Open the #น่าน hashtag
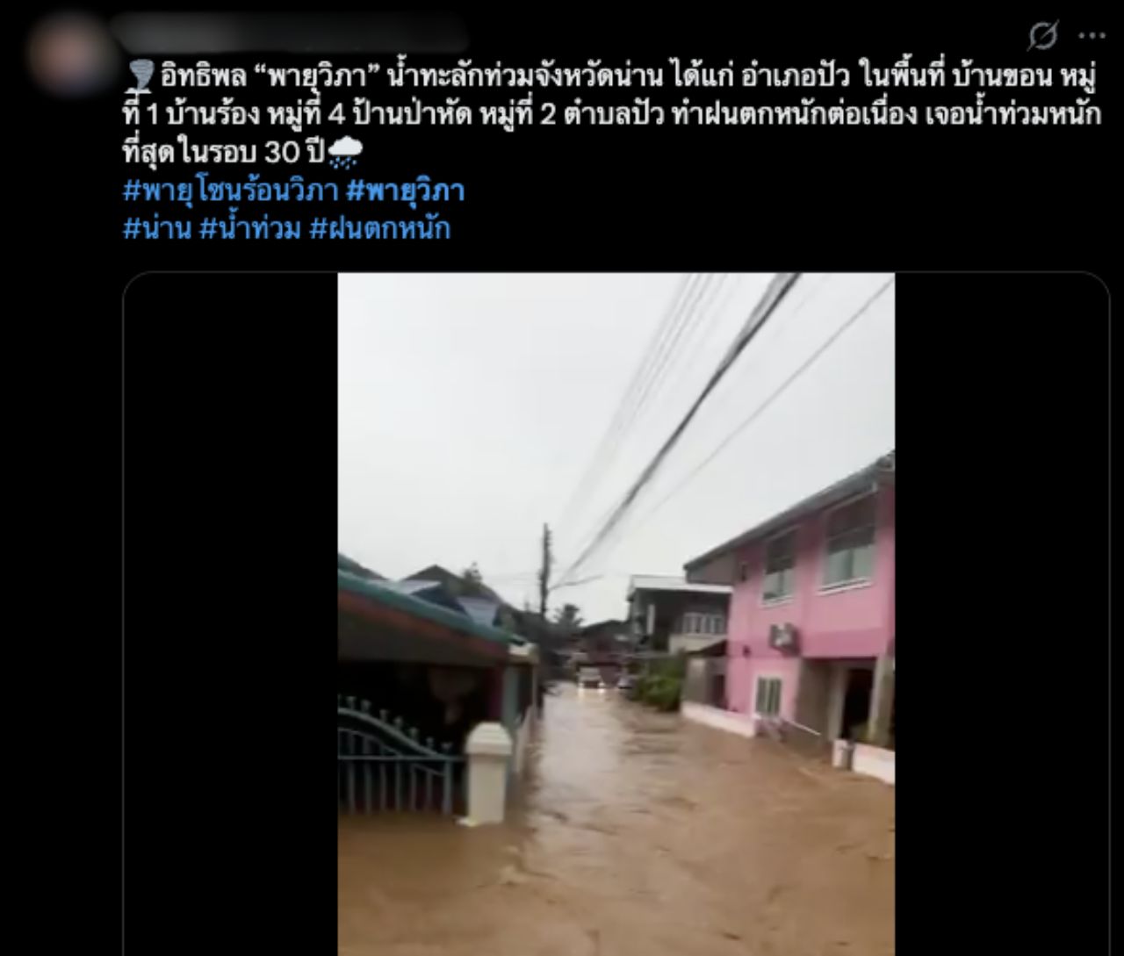Image resolution: width=1124 pixels, height=956 pixels. [157, 229]
